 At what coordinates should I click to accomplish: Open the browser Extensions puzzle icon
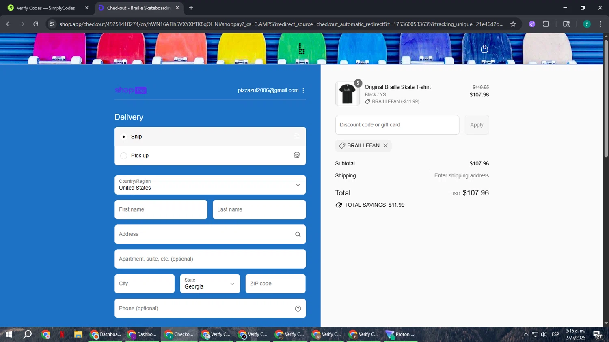[x=546, y=24]
